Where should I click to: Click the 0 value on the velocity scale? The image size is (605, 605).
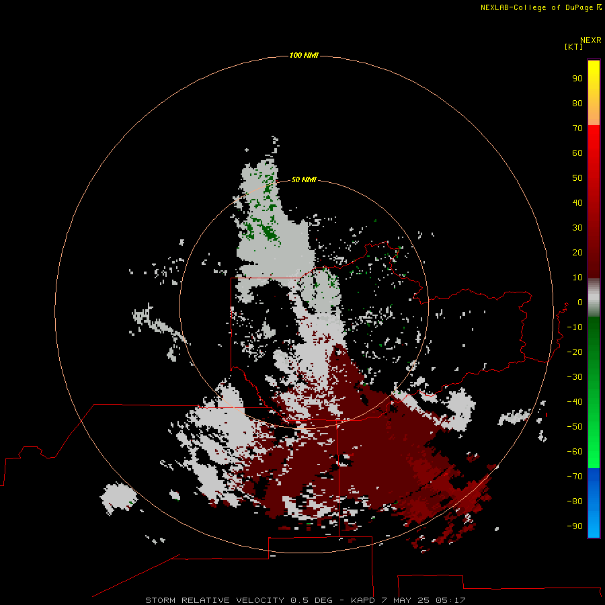click(x=580, y=302)
